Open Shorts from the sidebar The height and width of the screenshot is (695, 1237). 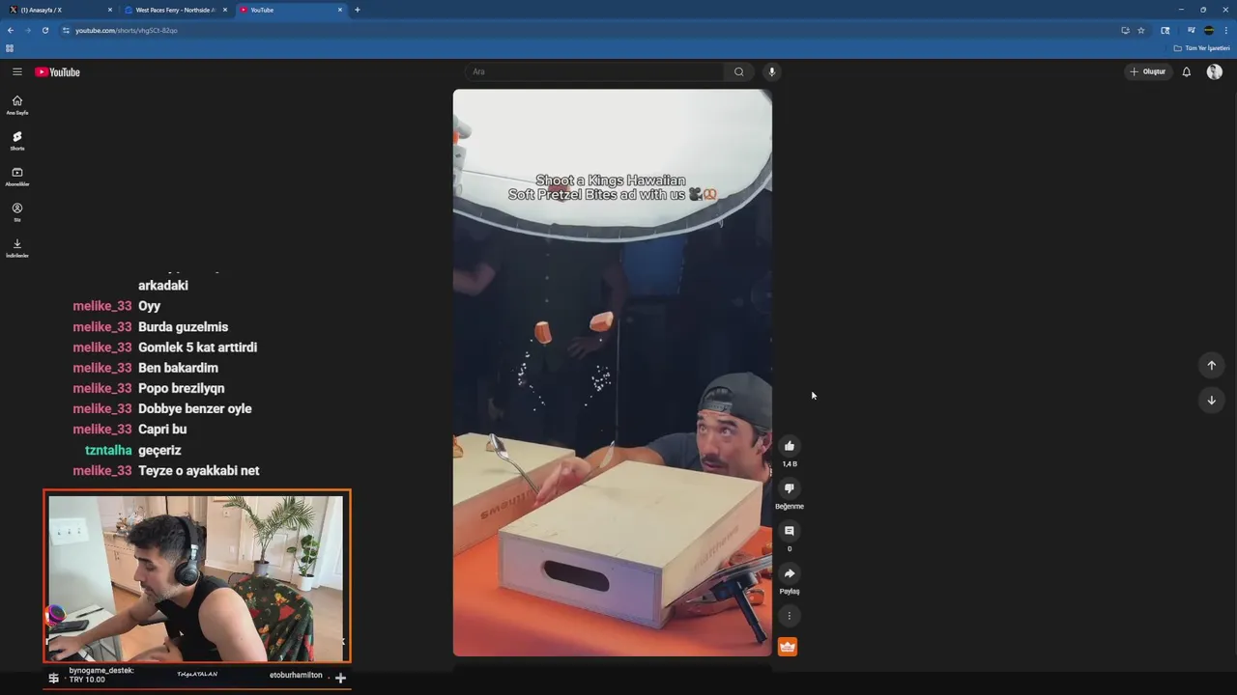[17, 140]
